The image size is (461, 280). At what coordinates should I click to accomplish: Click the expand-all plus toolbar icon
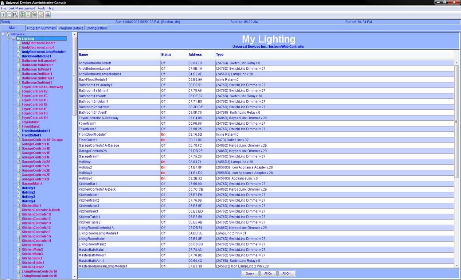click(3, 15)
